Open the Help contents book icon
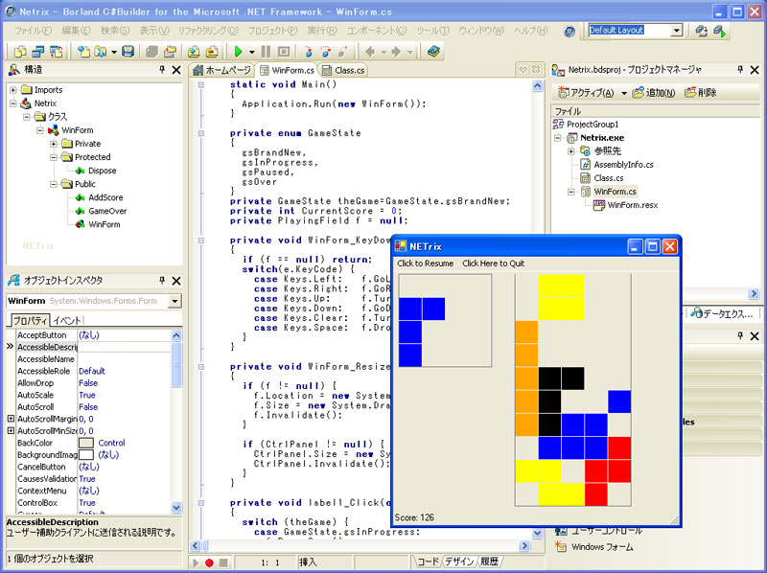 433,52
